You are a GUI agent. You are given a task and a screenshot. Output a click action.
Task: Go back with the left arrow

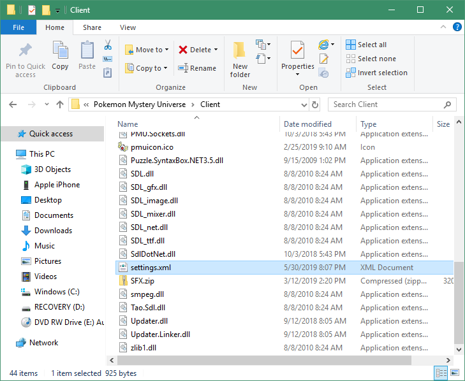[13, 104]
